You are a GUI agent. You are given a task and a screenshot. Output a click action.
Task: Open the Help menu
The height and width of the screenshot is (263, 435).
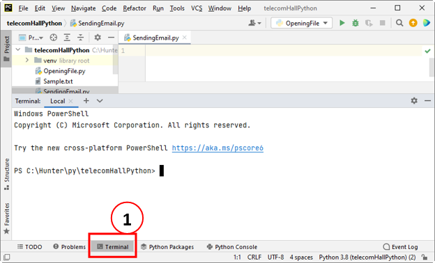click(x=245, y=8)
